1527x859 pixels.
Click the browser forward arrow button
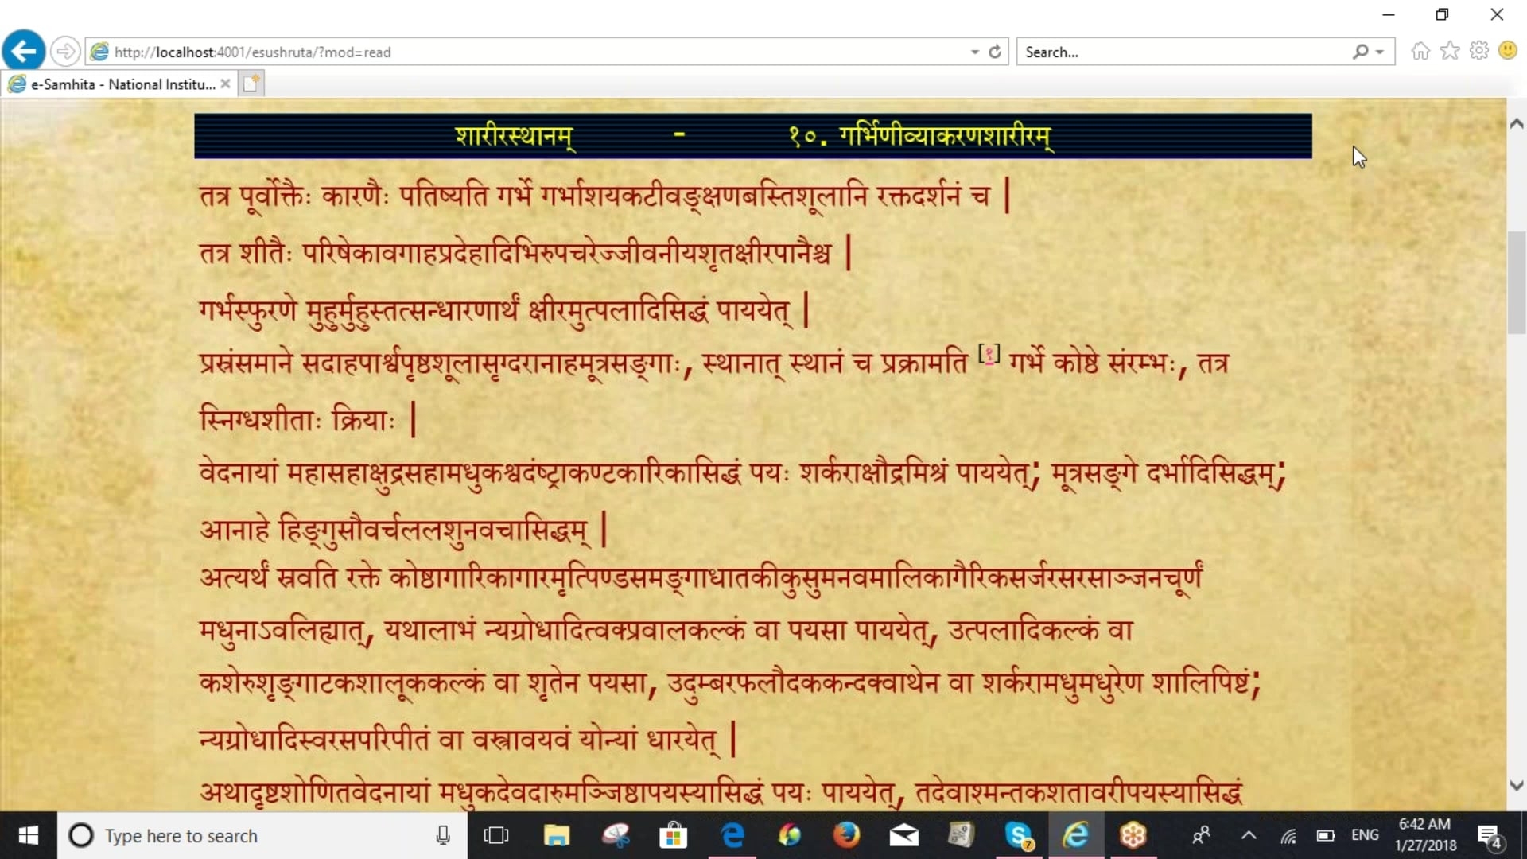[x=65, y=52]
